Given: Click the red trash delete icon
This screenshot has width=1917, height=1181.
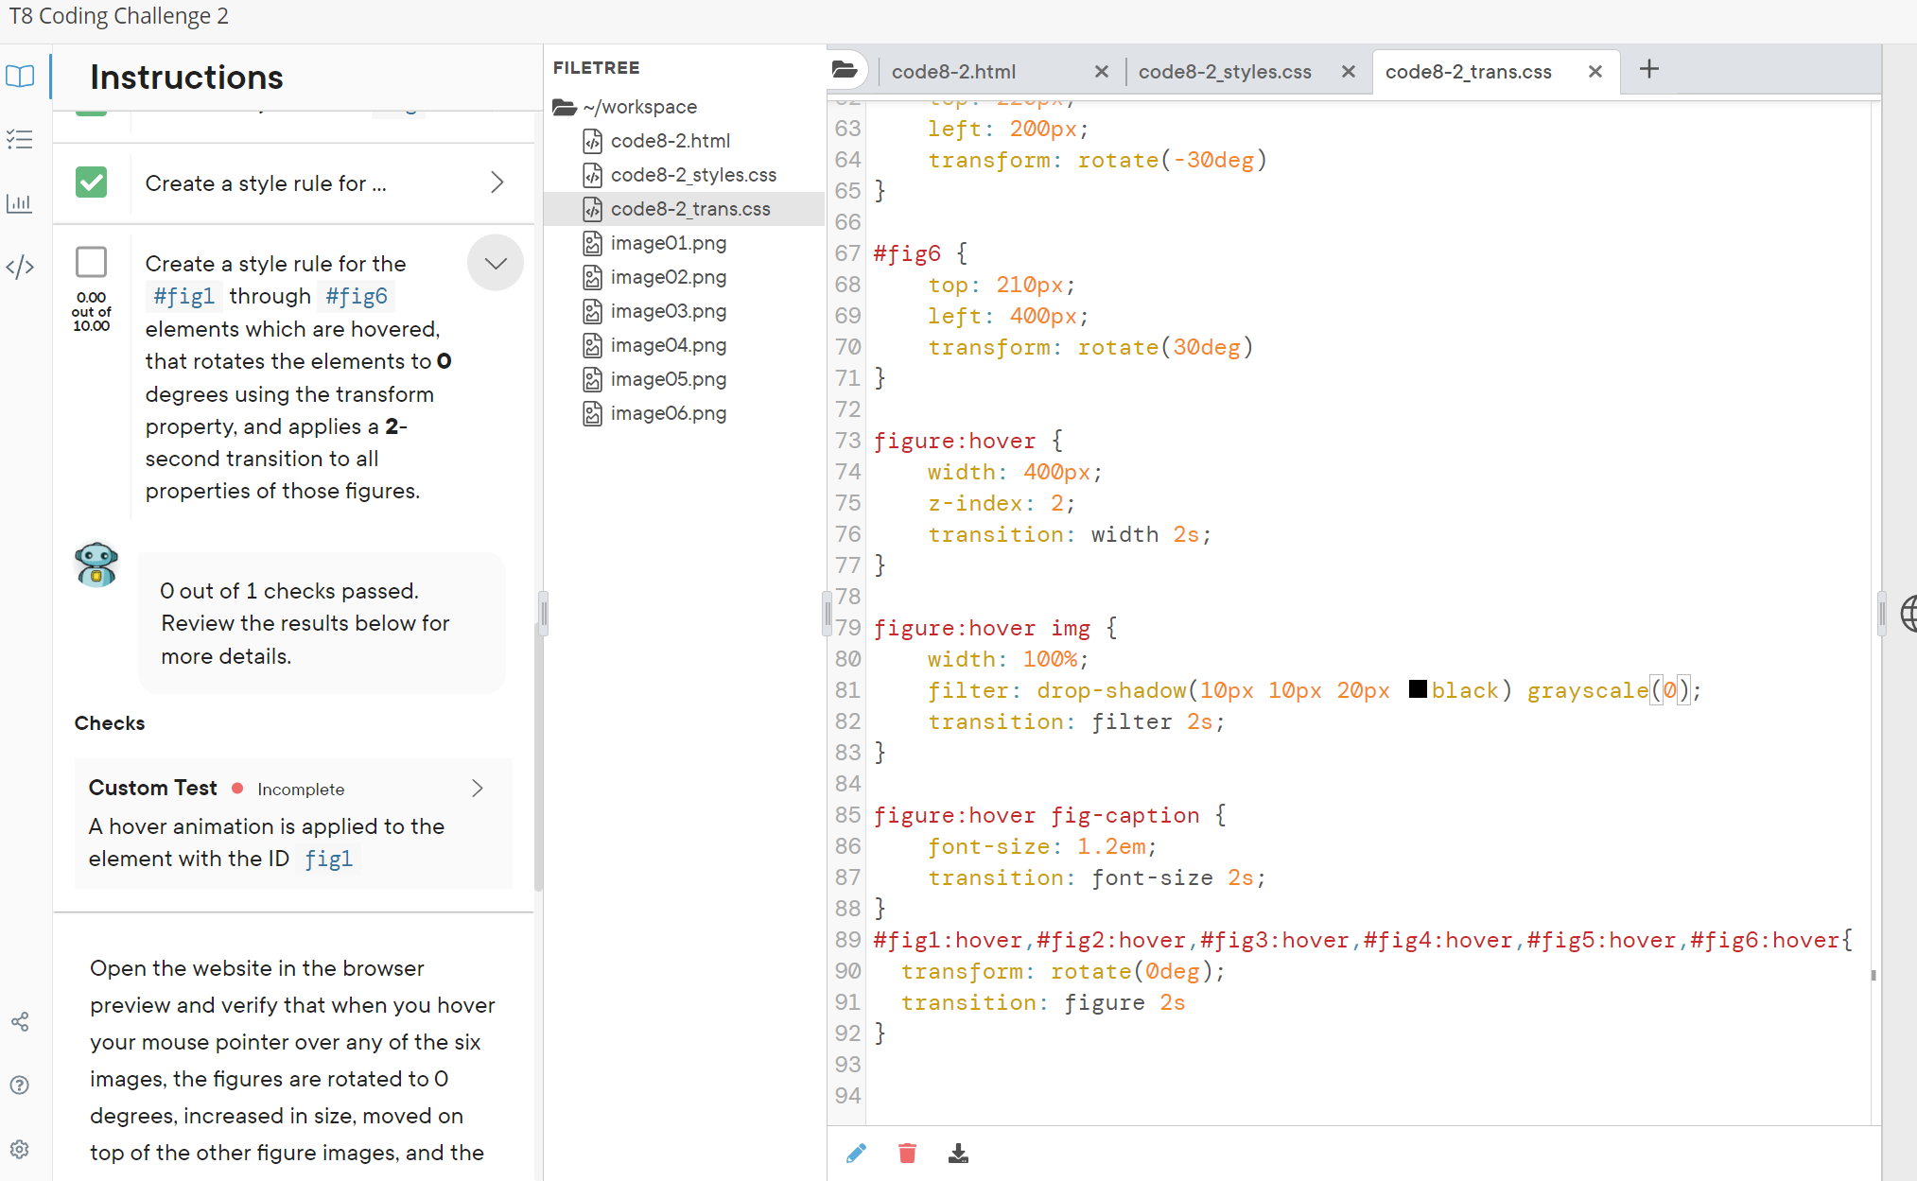Looking at the screenshot, I should tap(907, 1153).
